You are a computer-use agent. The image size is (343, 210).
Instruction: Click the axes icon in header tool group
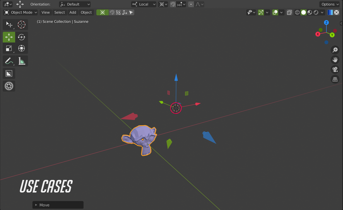(x=125, y=13)
